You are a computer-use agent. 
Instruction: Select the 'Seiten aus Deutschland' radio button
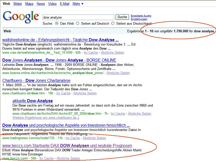(x=113, y=23)
